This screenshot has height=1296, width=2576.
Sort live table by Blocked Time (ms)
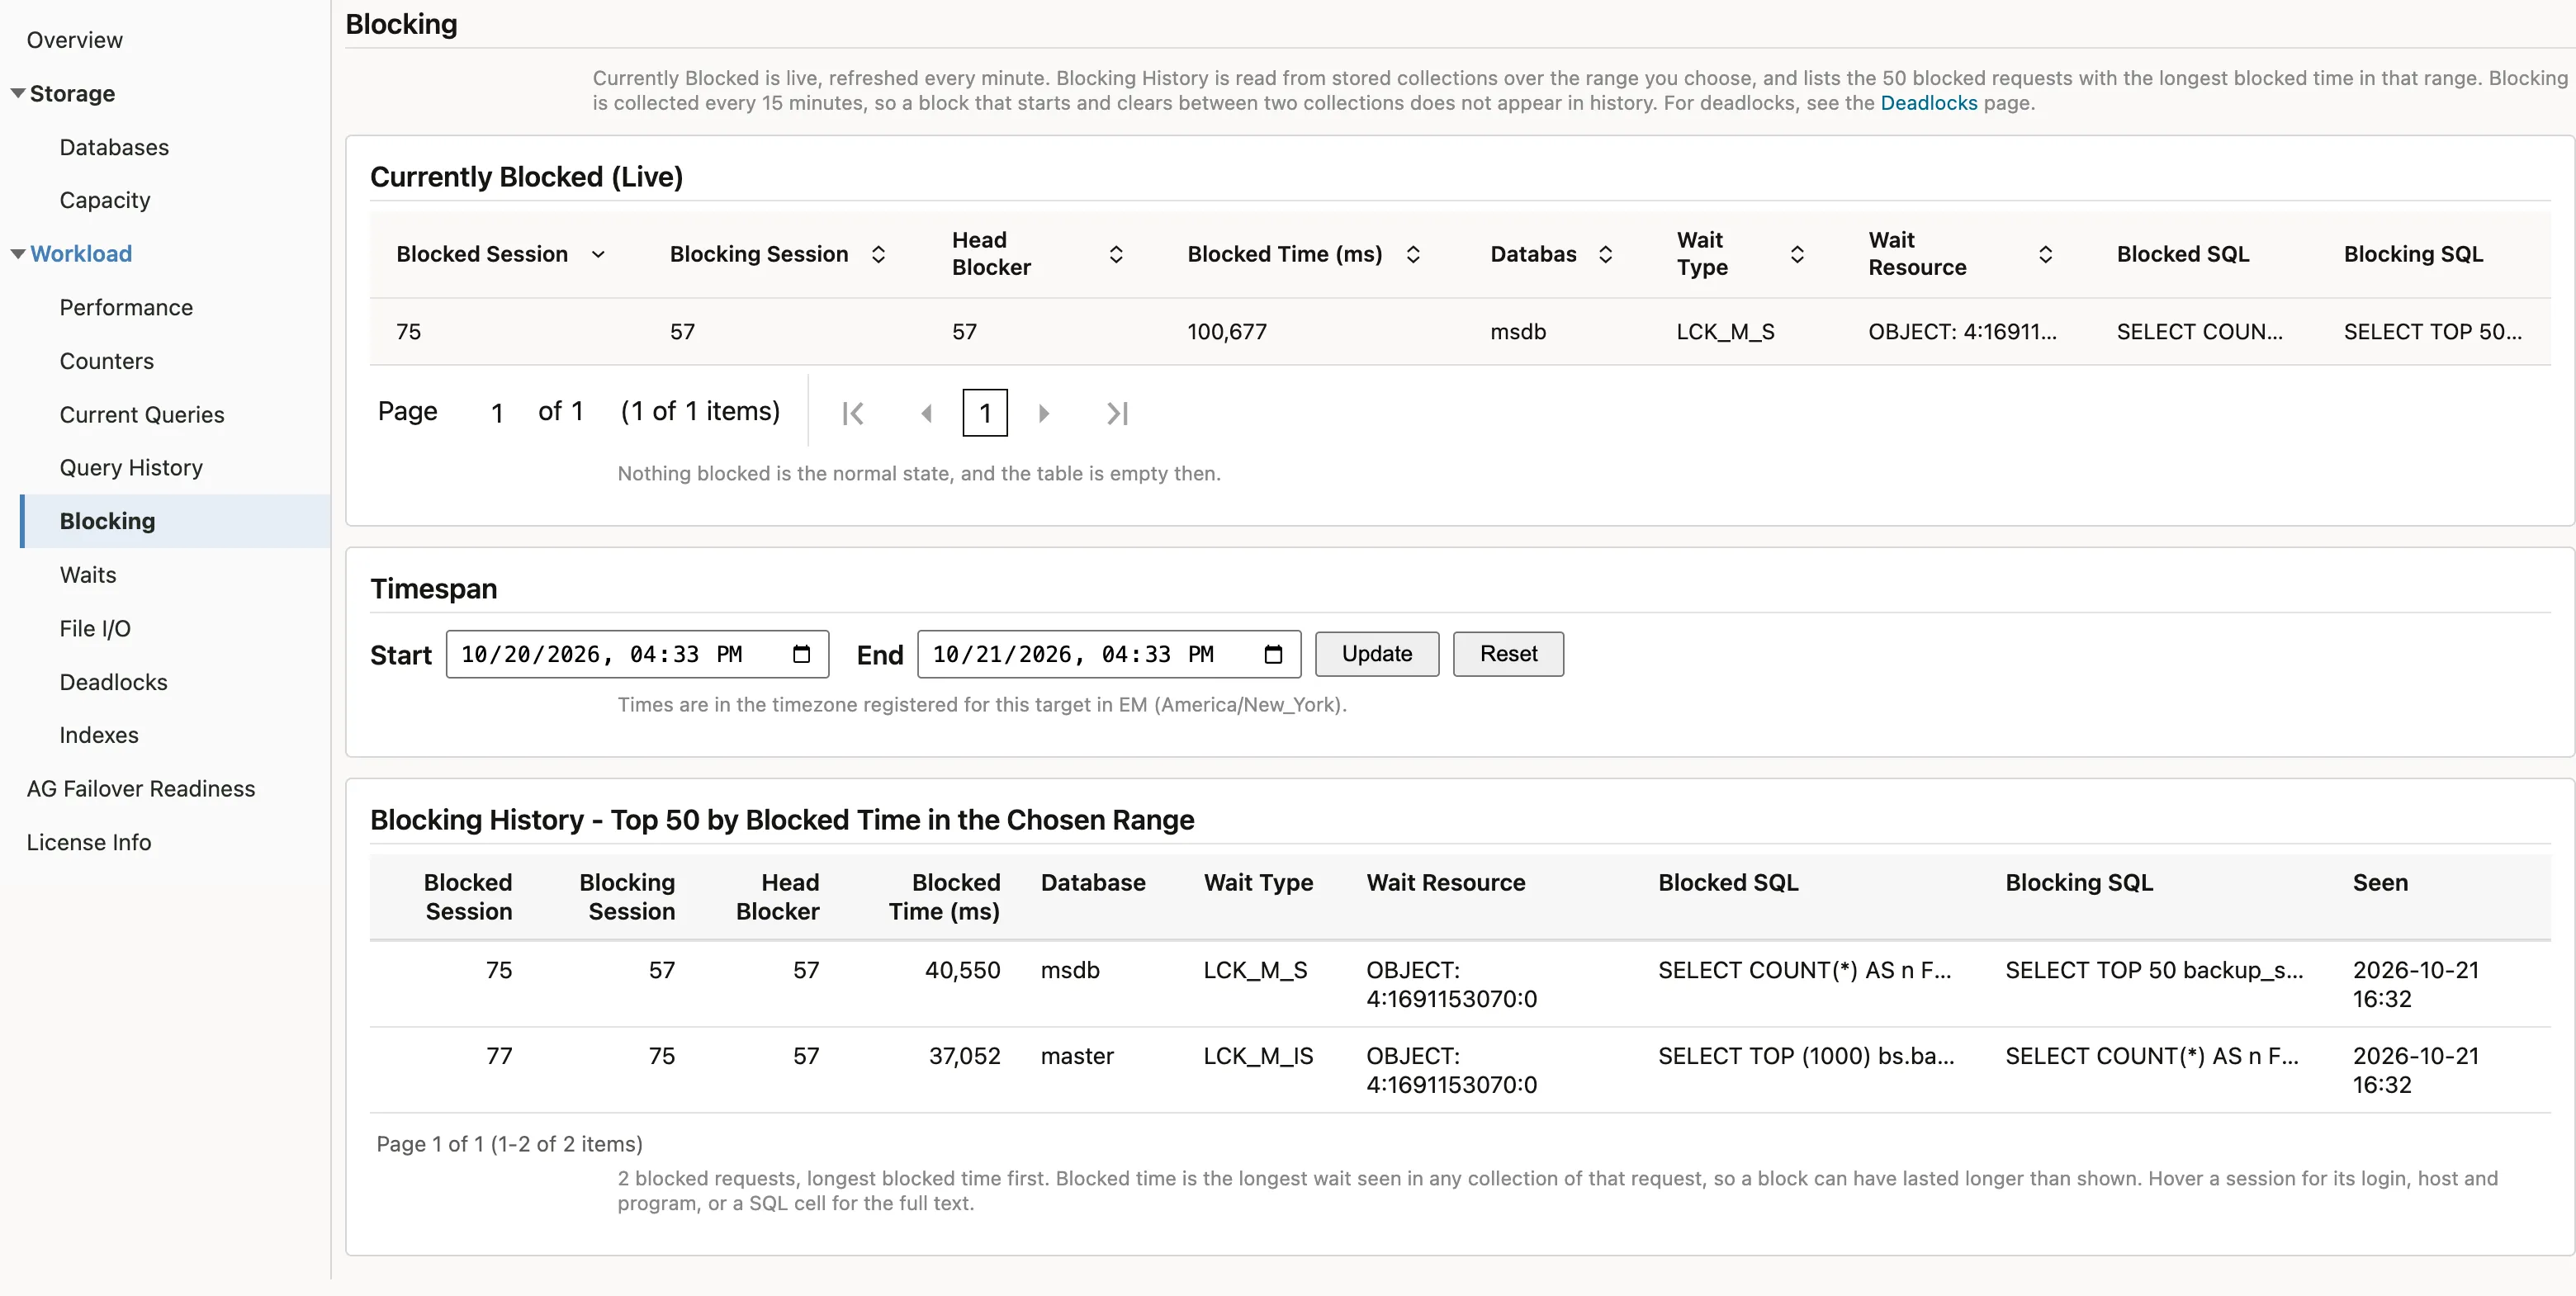click(x=1413, y=254)
